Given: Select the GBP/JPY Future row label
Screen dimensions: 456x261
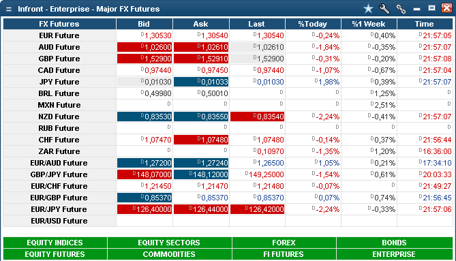Looking at the screenshot, I should [x=59, y=174].
